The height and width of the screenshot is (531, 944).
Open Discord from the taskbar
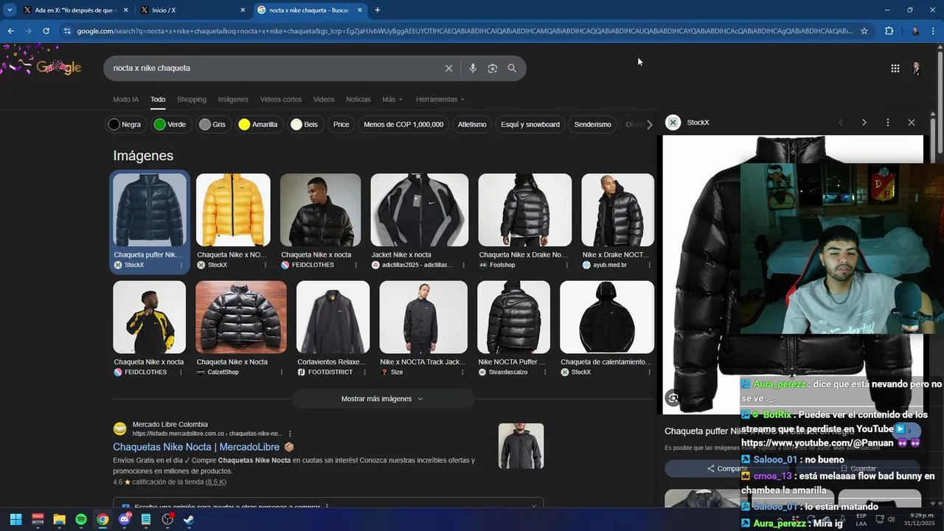[x=125, y=519]
